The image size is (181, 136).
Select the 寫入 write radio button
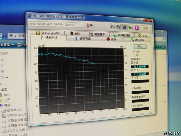pyautogui.click(x=134, y=55)
